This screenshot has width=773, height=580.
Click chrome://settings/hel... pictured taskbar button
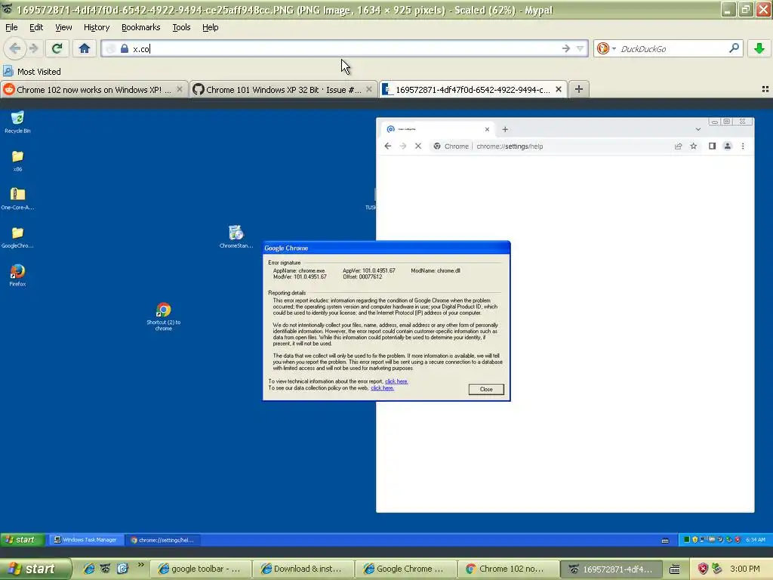click(162, 539)
